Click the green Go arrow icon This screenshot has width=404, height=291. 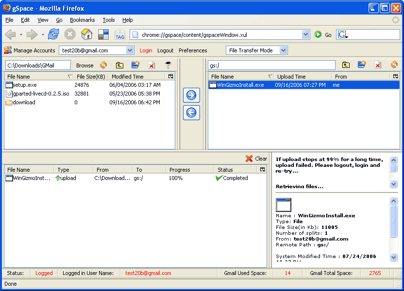(x=318, y=34)
